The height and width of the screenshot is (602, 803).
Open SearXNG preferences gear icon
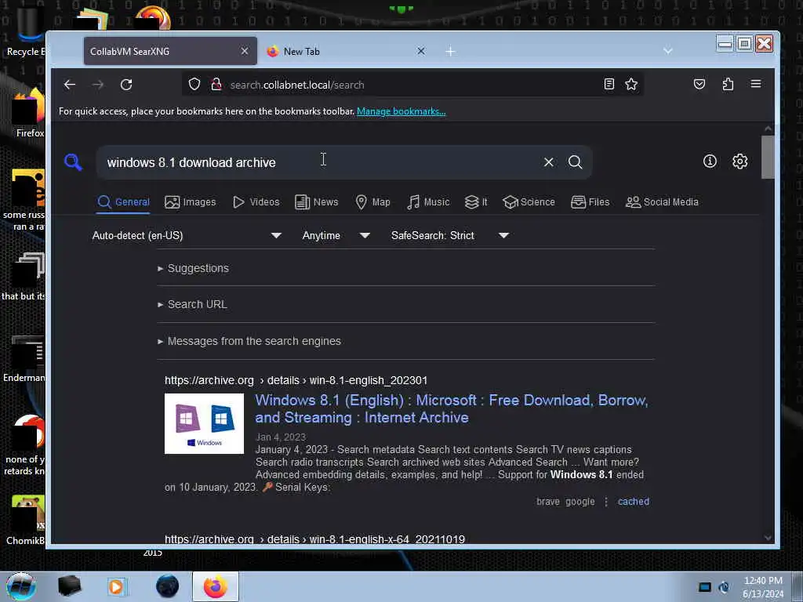(x=739, y=161)
